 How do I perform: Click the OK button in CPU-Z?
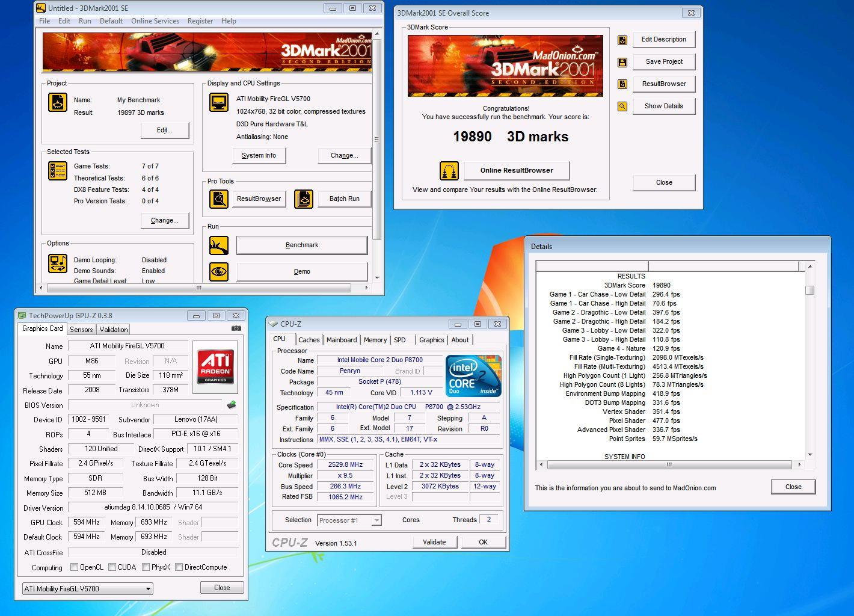point(483,542)
